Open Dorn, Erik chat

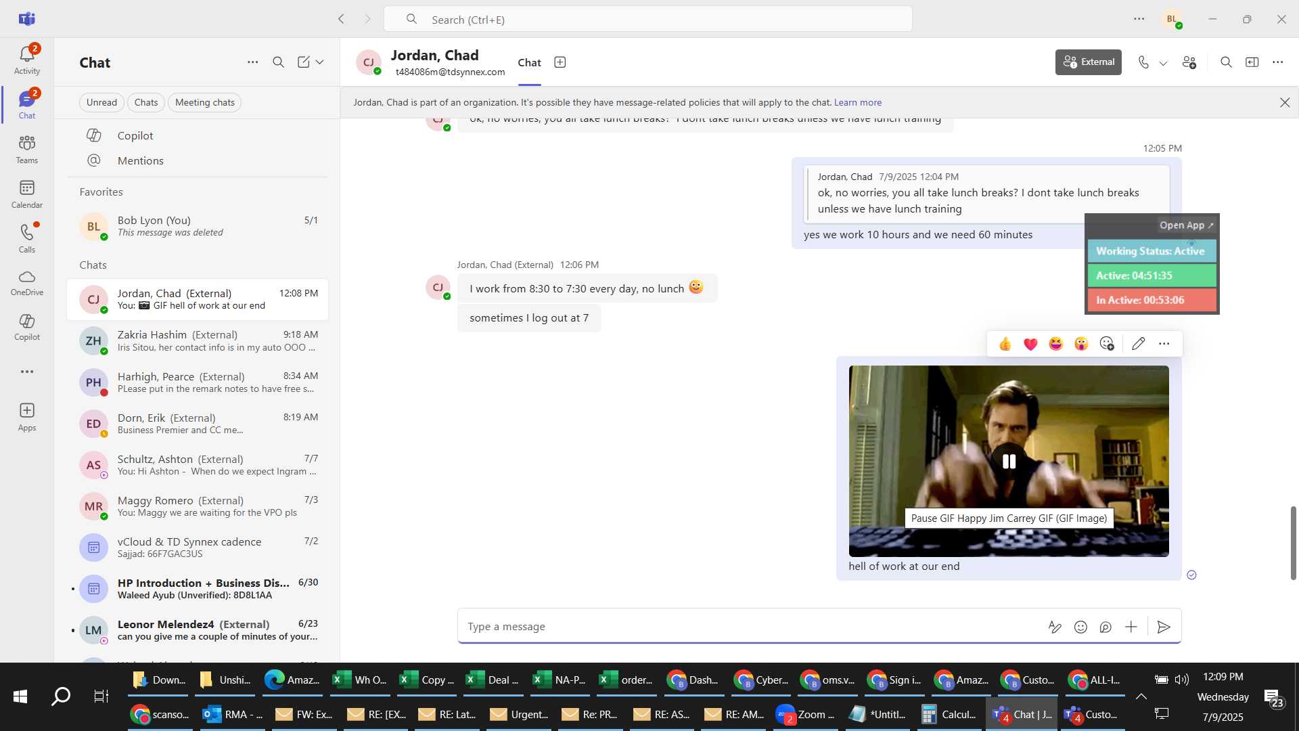point(198,424)
